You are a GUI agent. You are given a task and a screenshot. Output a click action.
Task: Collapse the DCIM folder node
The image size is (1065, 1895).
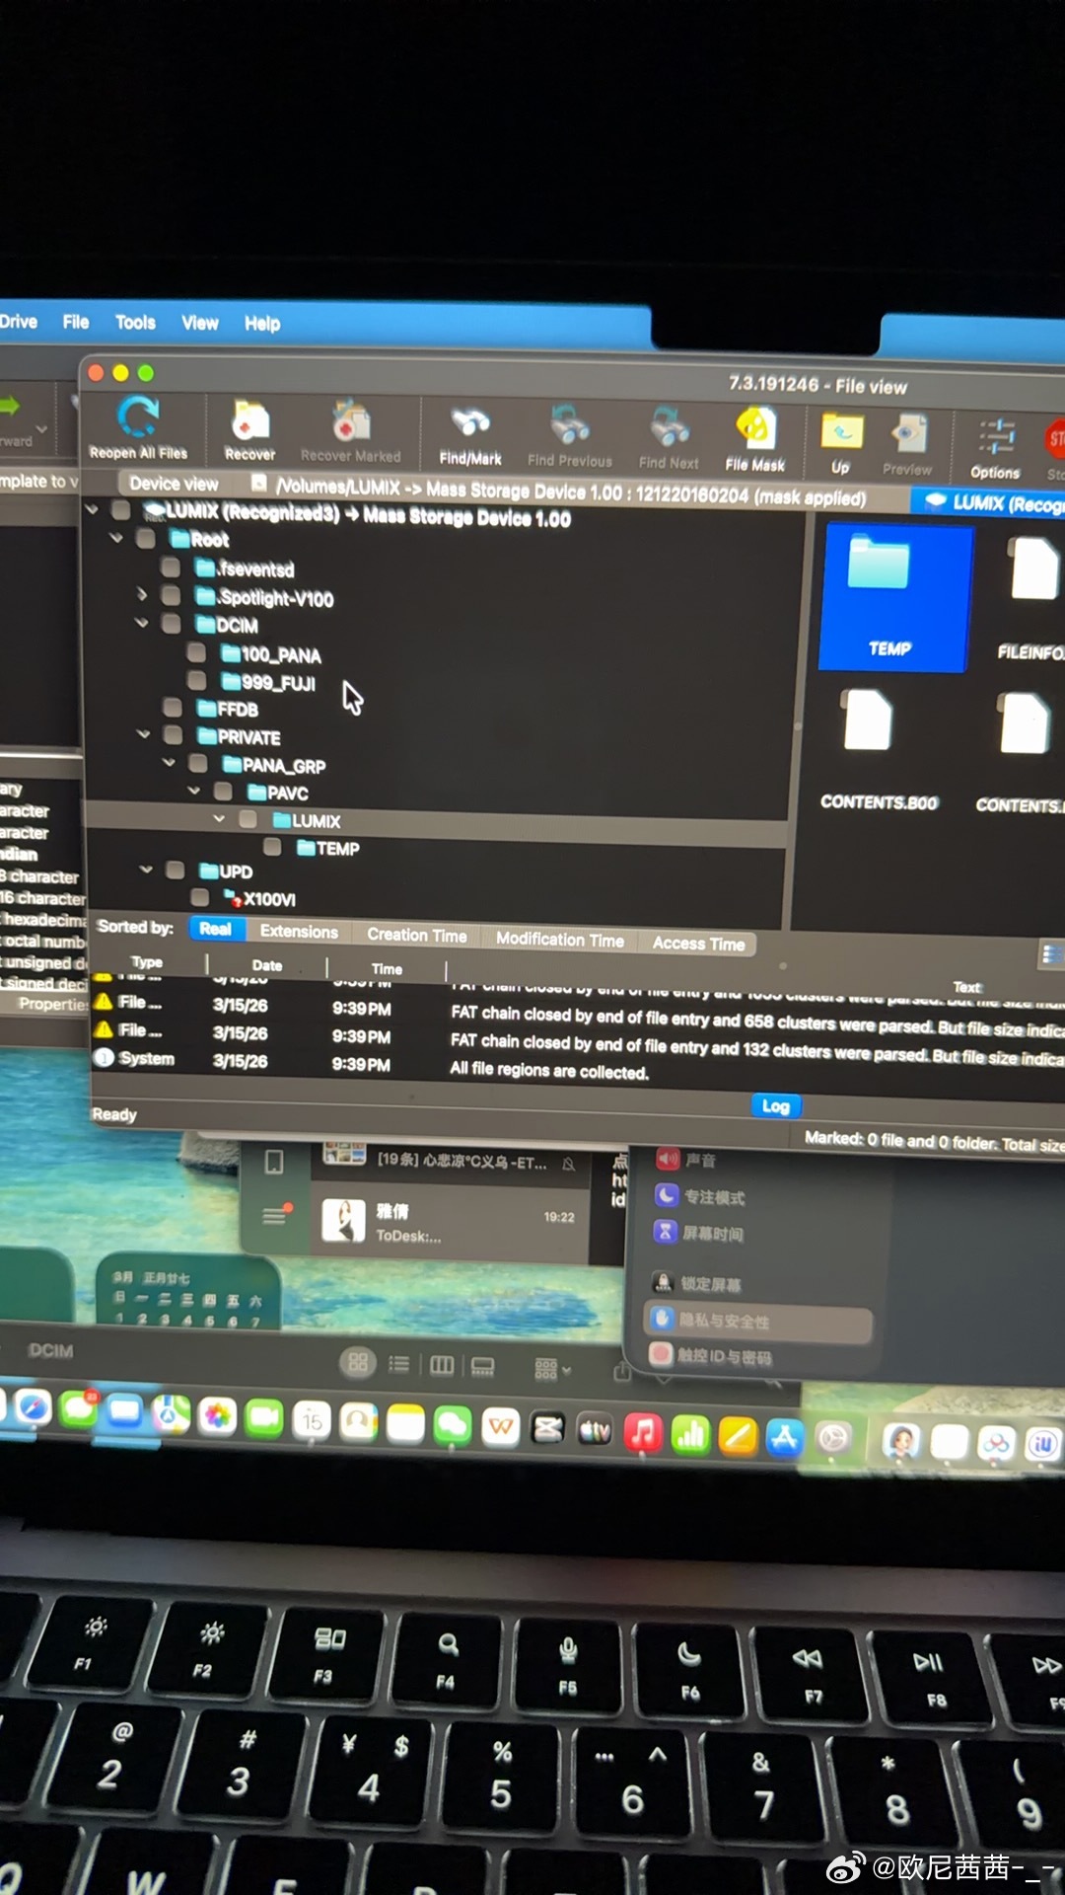[x=142, y=623]
